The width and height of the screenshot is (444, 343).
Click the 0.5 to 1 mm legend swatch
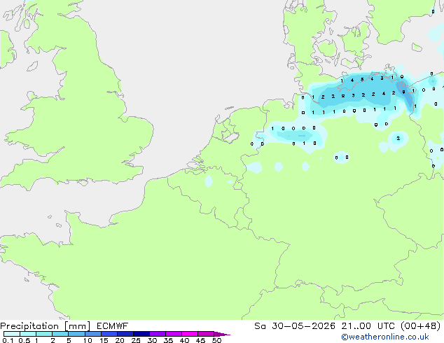pos(28,334)
